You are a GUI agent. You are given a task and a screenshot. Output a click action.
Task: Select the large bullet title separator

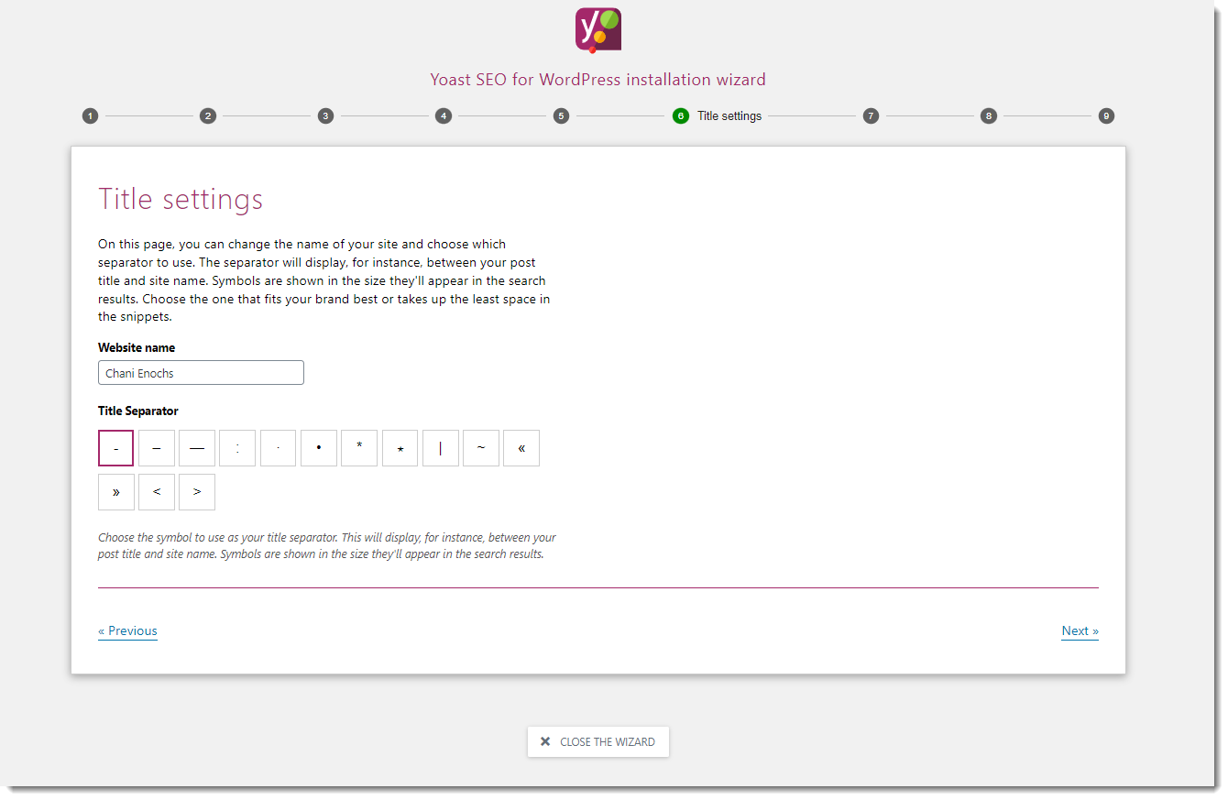tap(319, 448)
